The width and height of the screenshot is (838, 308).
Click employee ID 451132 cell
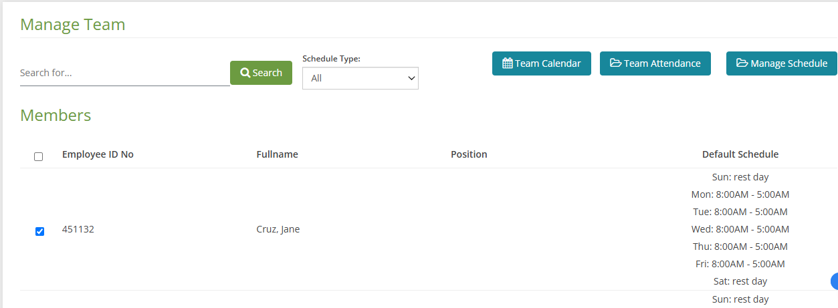click(x=78, y=229)
